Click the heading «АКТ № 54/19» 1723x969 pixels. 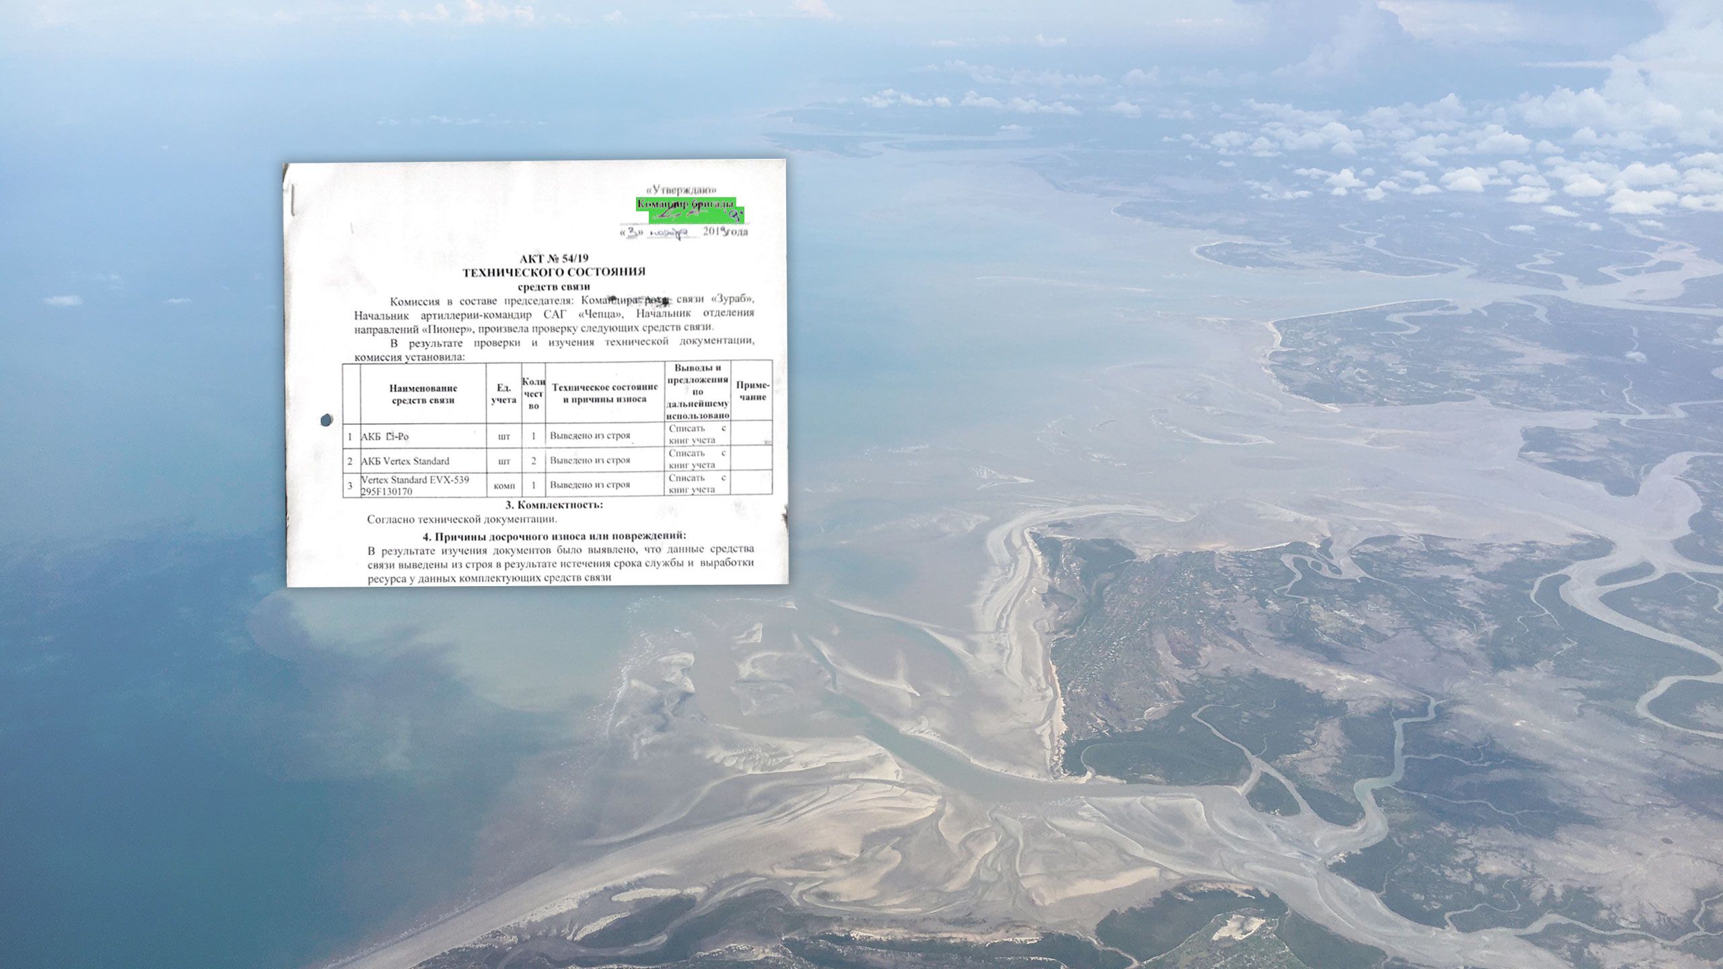point(554,258)
